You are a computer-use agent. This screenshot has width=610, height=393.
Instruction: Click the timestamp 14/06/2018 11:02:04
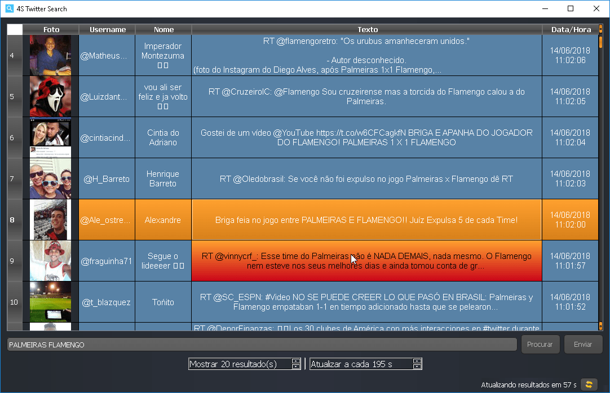pos(571,137)
